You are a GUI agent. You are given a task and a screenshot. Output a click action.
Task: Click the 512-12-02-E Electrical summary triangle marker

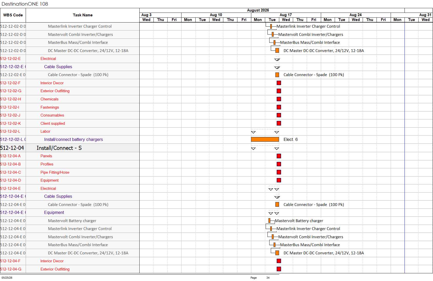coord(277,60)
